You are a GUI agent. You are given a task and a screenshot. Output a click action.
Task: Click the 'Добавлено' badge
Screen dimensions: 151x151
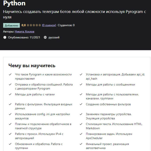click(x=11, y=25)
